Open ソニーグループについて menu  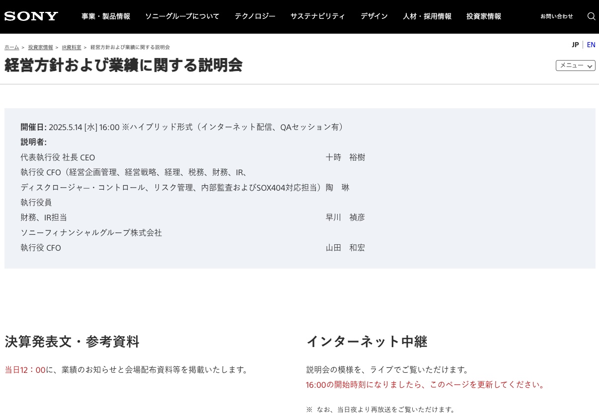[x=182, y=16]
